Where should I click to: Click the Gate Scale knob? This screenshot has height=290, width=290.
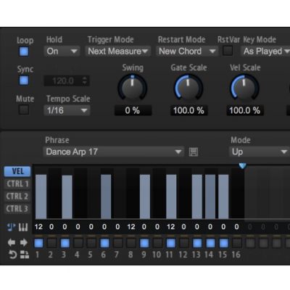188,88
